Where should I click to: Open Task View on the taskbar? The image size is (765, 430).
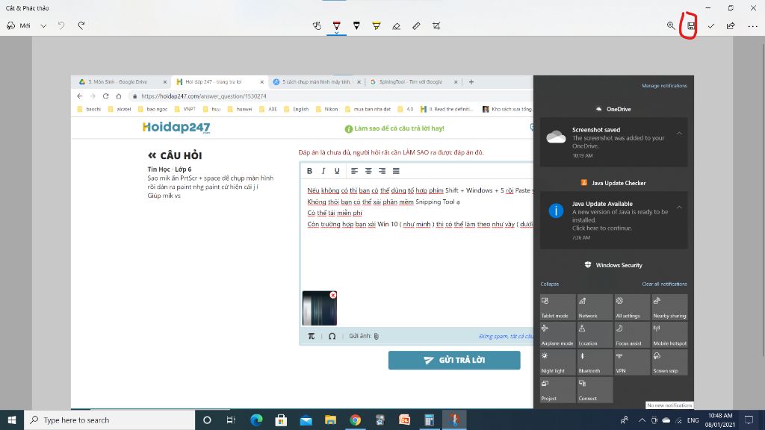[x=232, y=420]
